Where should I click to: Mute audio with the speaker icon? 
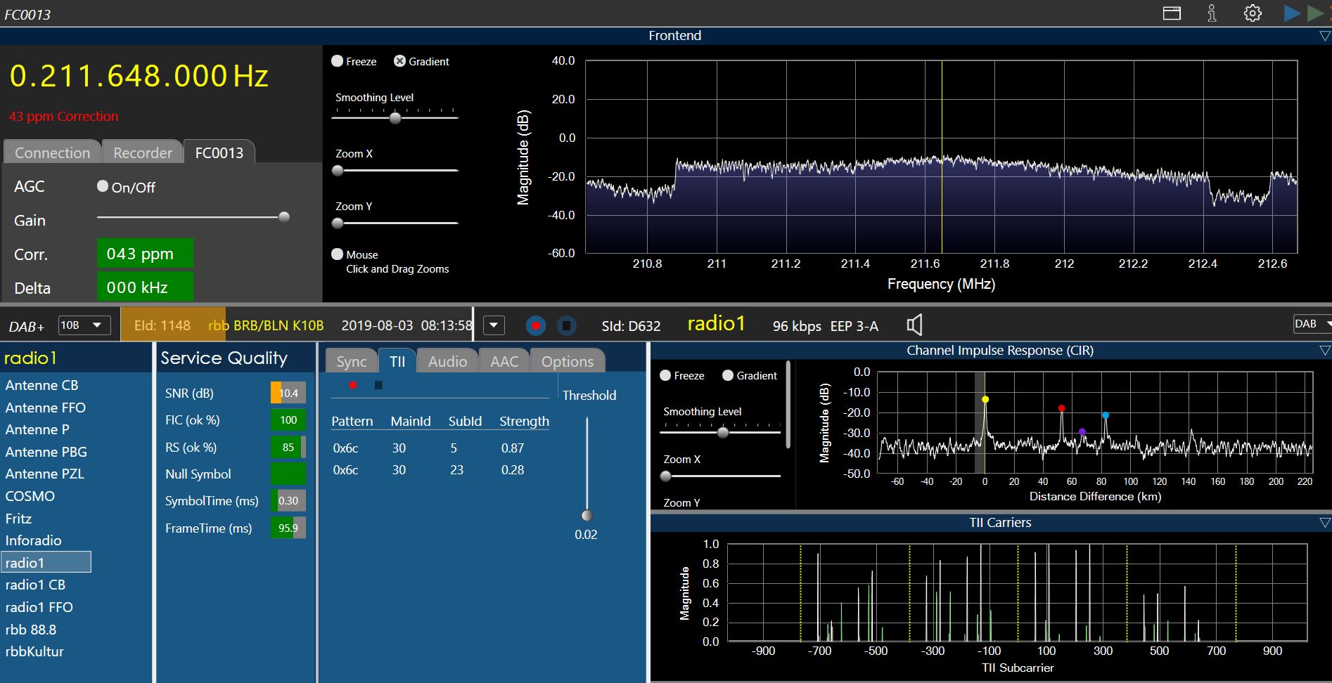(x=914, y=325)
